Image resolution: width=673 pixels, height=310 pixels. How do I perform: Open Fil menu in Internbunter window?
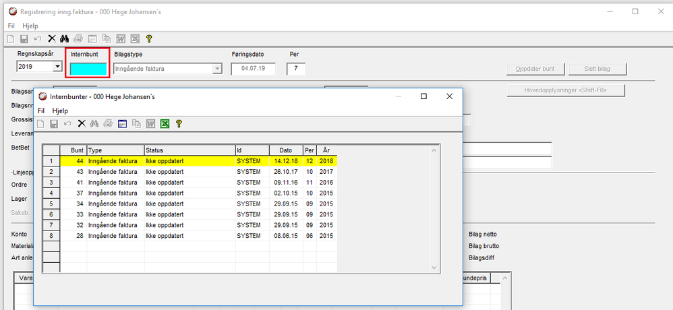tap(41, 111)
